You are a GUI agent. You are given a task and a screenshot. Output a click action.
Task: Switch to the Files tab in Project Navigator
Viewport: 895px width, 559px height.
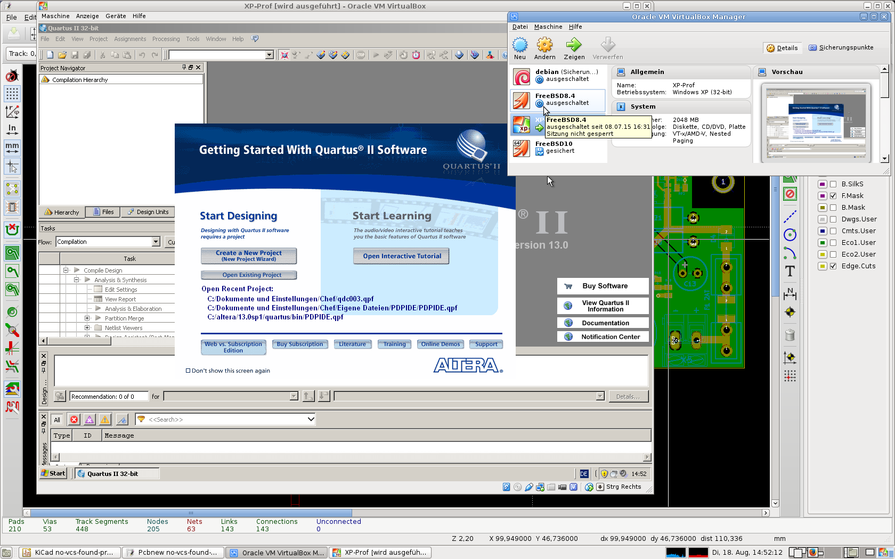[x=103, y=212]
